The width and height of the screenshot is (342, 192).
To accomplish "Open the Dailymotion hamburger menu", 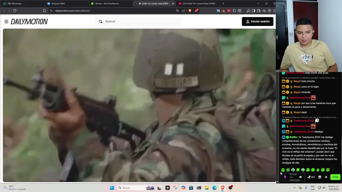I will pyautogui.click(x=6, y=22).
